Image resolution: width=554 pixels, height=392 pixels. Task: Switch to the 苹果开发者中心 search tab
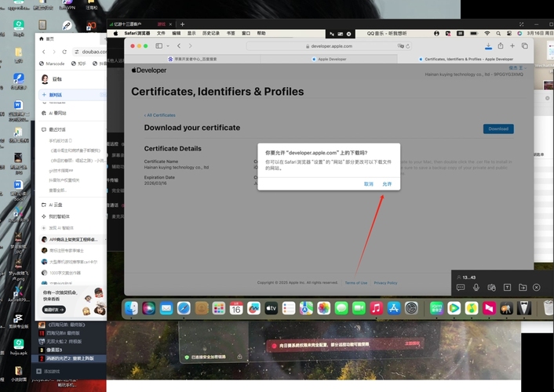coord(192,59)
